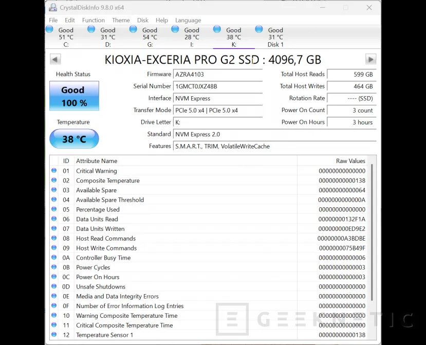
Task: Click the Good health icon above drive G:
Action: click(134, 30)
